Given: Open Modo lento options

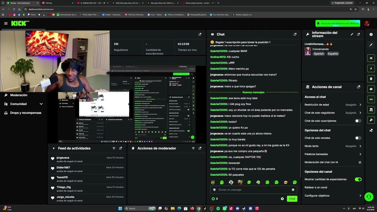Looking at the screenshot, I should click(x=333, y=146).
